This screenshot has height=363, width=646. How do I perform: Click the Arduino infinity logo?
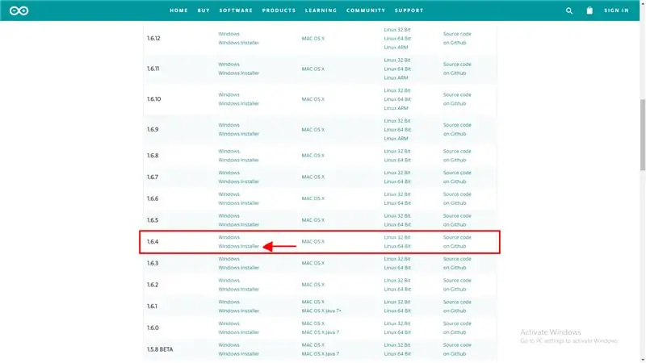click(x=19, y=10)
